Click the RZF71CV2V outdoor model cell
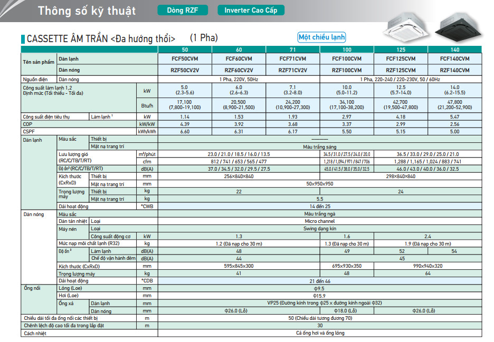This screenshot has width=494, height=342. [292, 70]
